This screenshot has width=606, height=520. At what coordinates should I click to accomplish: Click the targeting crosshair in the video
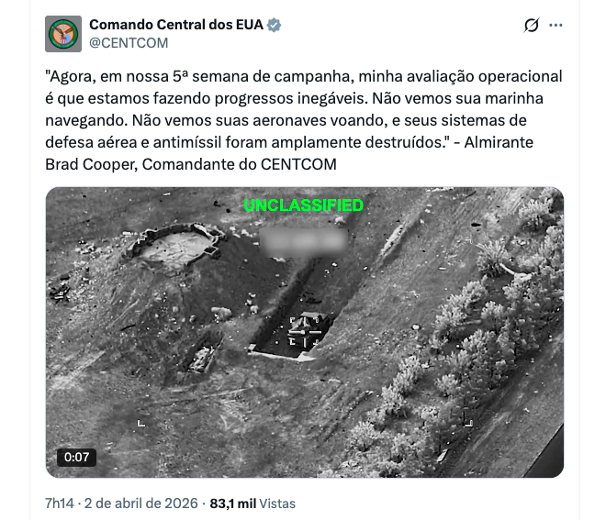(306, 332)
